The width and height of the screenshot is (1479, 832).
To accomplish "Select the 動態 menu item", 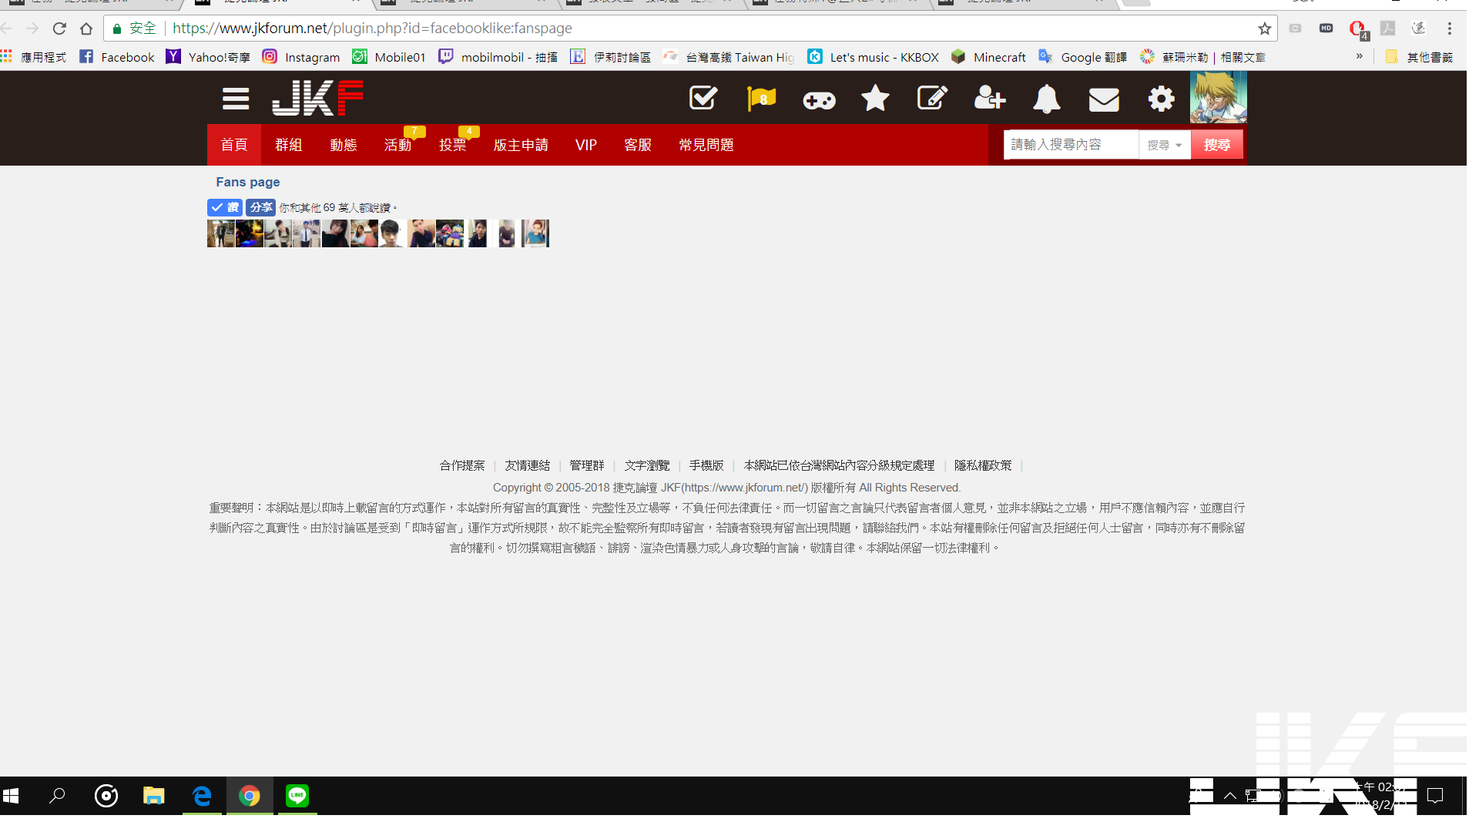I will [x=344, y=145].
